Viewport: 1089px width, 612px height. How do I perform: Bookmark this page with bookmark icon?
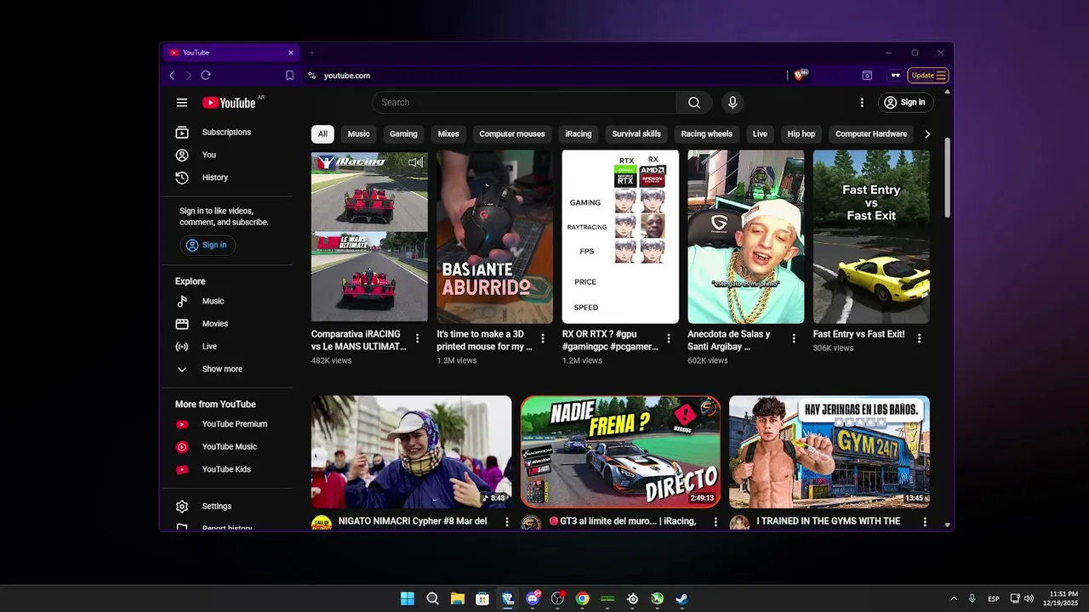(x=289, y=76)
